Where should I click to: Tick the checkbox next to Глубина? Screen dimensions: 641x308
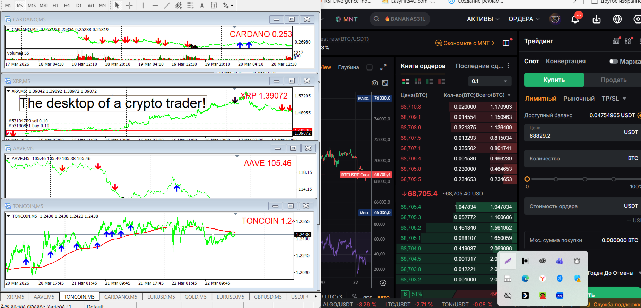pyautogui.click(x=370, y=67)
